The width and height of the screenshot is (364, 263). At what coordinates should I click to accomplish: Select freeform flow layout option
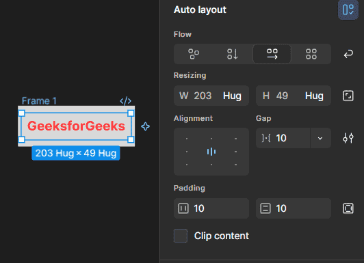click(194, 54)
